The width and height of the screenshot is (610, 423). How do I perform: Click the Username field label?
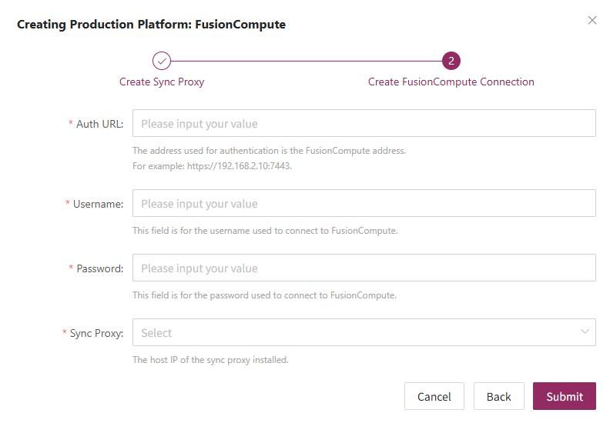pos(98,204)
